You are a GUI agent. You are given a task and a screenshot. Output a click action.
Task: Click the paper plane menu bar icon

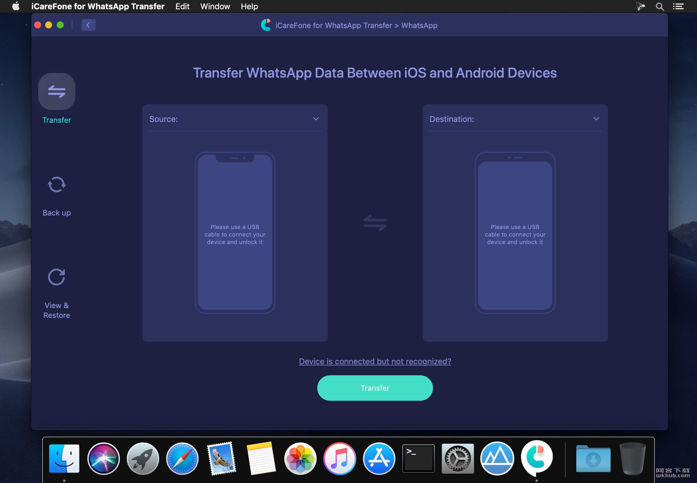(641, 6)
